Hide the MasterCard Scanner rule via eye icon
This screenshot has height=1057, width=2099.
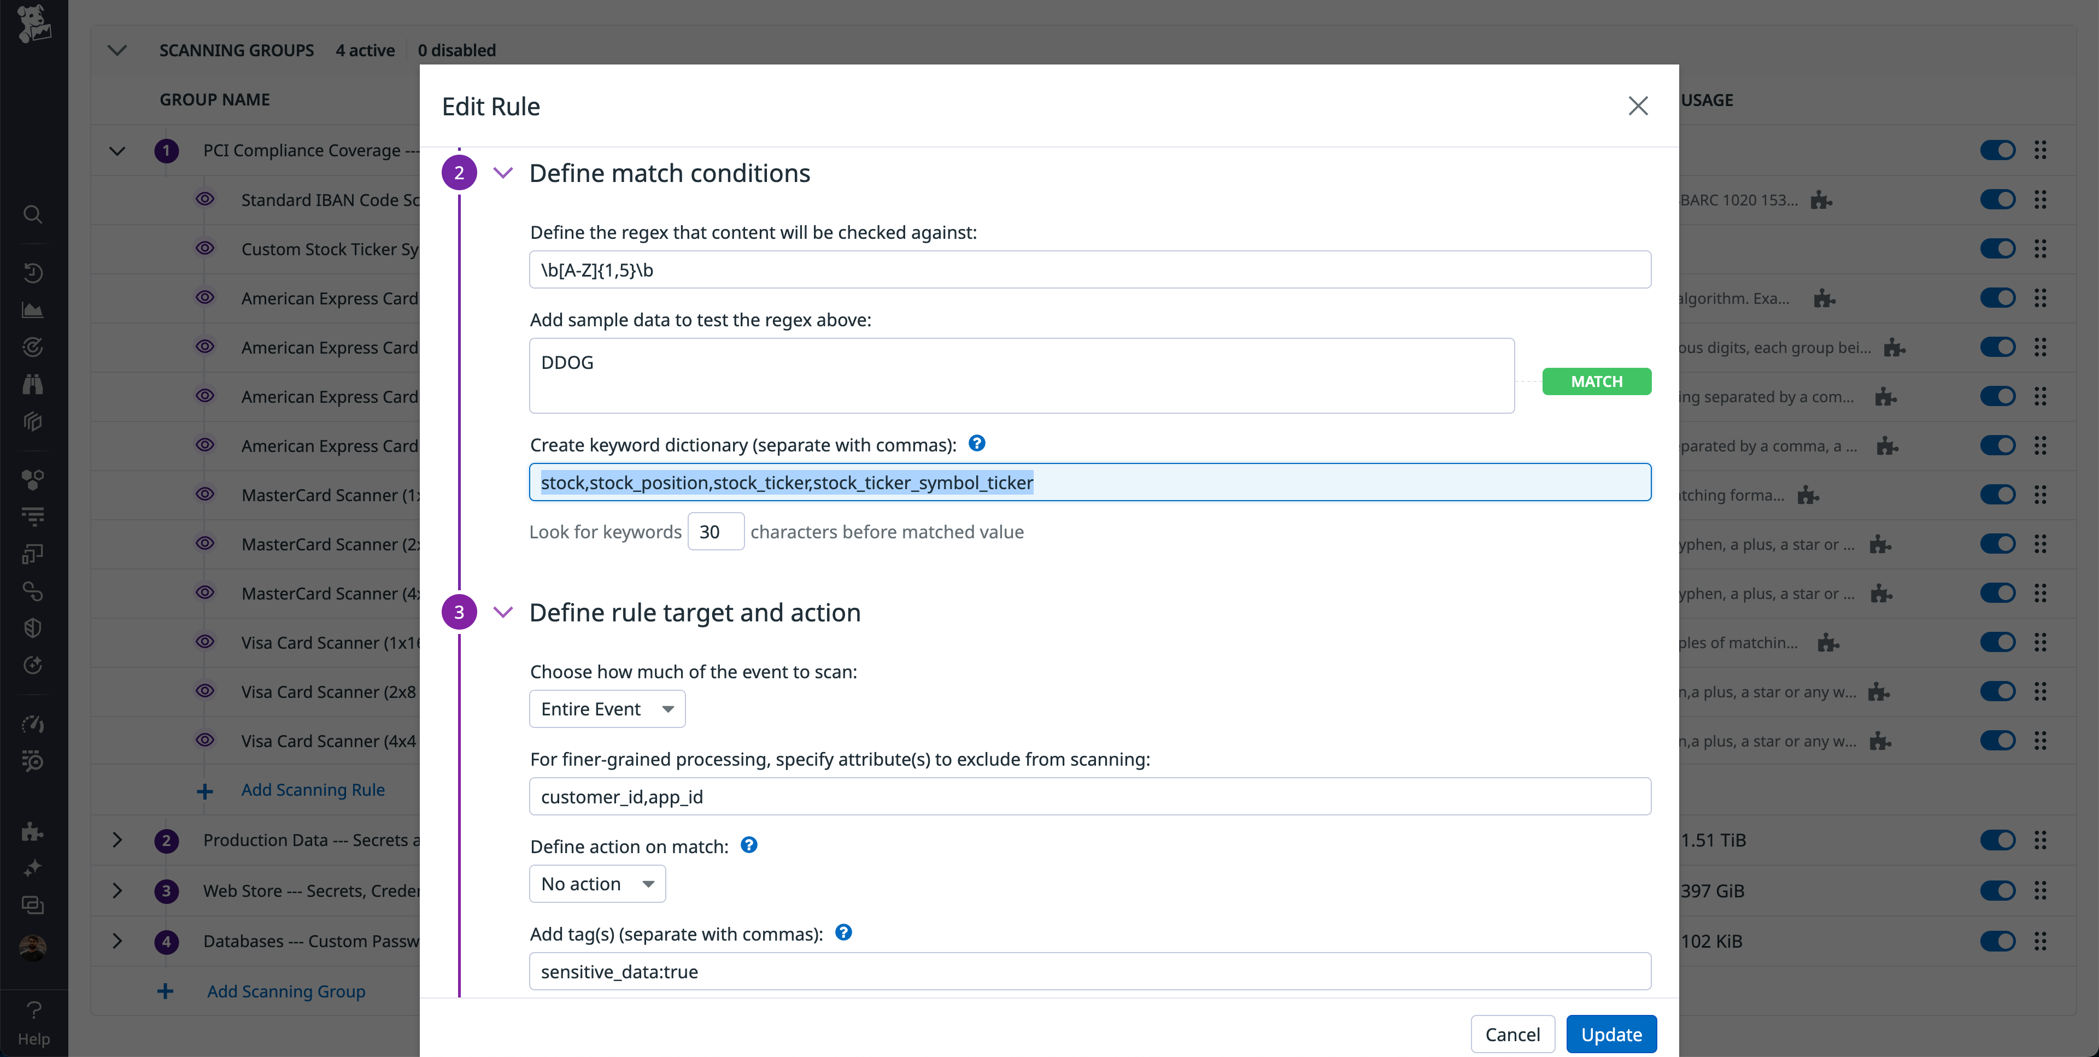(206, 495)
